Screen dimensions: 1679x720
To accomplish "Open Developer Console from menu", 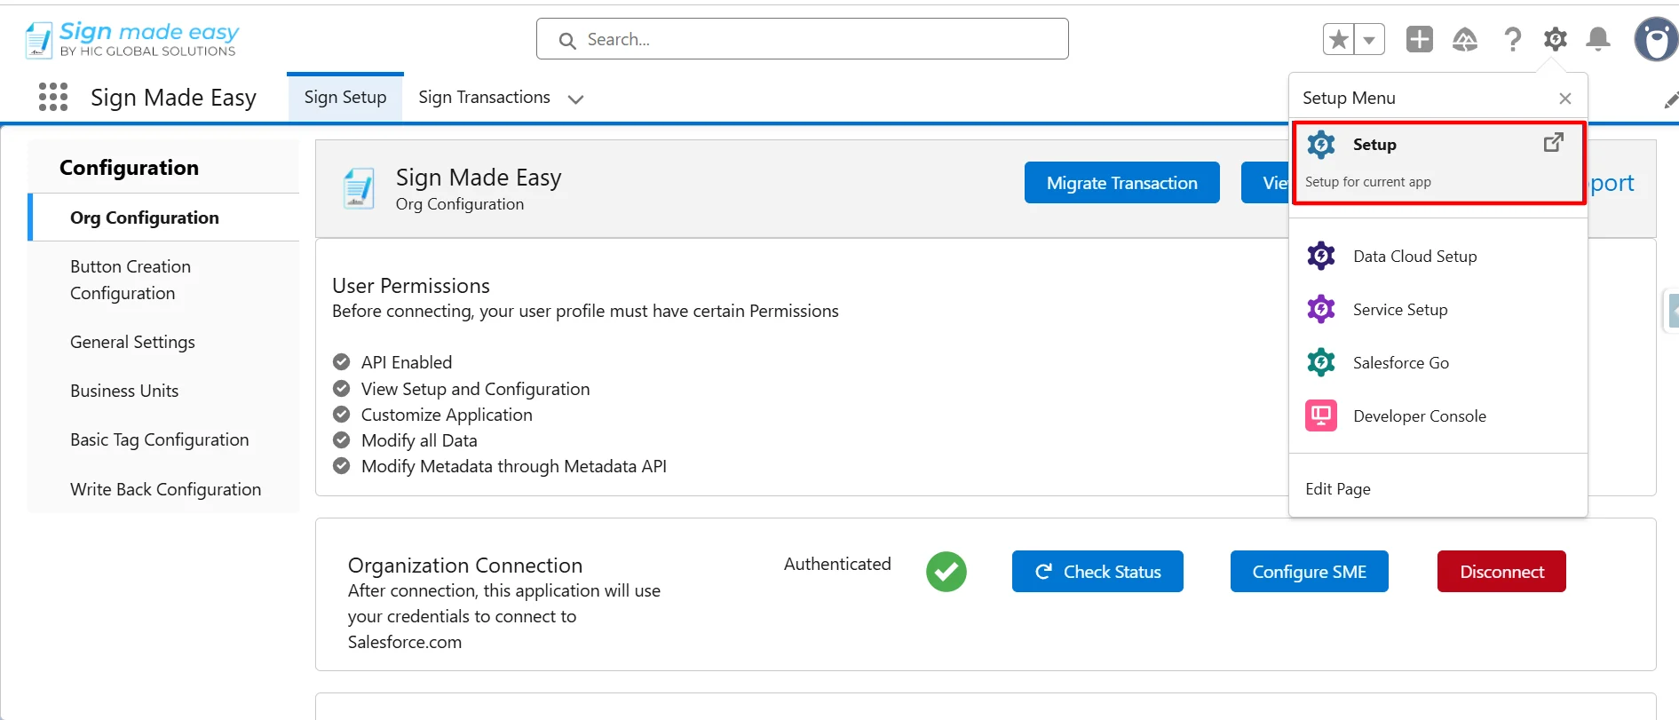I will (1437, 416).
